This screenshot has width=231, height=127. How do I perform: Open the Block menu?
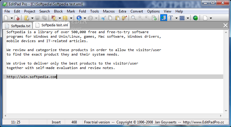tap(58, 11)
